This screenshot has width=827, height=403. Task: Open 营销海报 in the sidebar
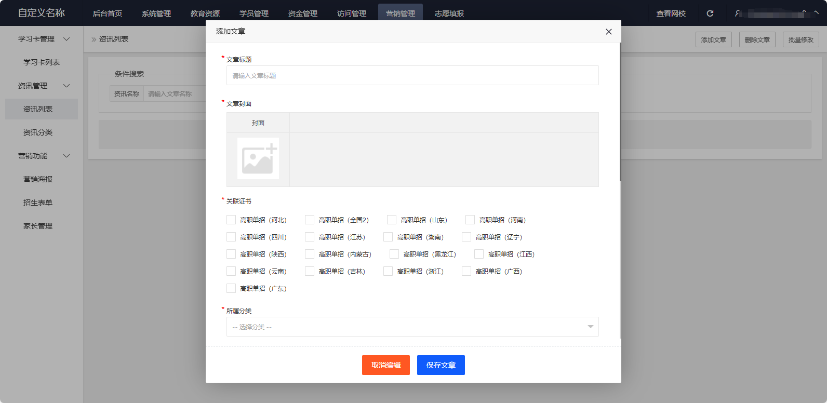(42, 179)
